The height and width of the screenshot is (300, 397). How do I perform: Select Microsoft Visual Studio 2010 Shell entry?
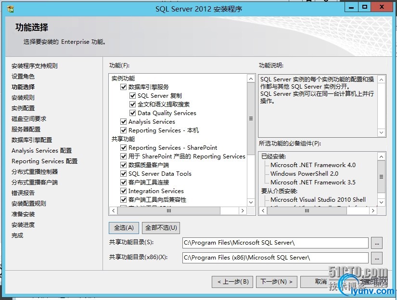pos(318,200)
